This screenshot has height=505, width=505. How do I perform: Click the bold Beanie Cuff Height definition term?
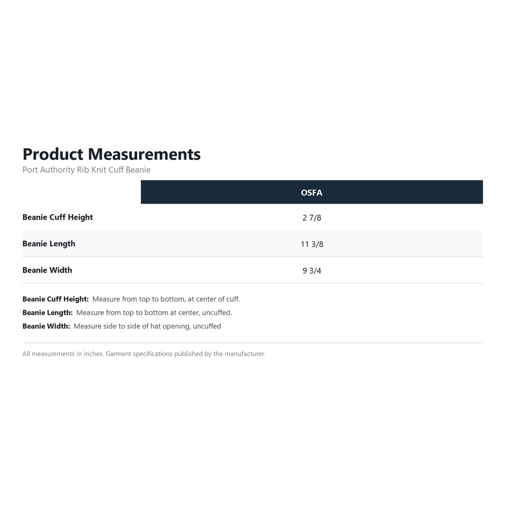[56, 299]
